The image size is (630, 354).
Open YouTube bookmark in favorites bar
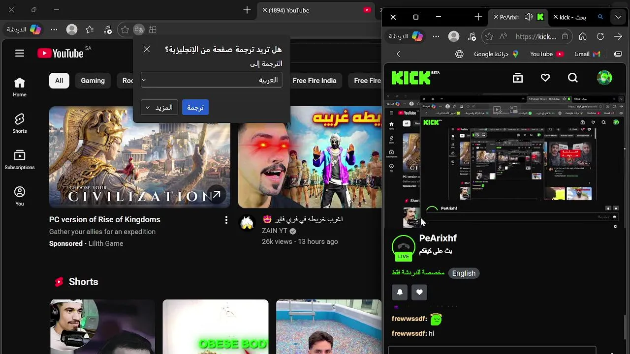(x=547, y=54)
